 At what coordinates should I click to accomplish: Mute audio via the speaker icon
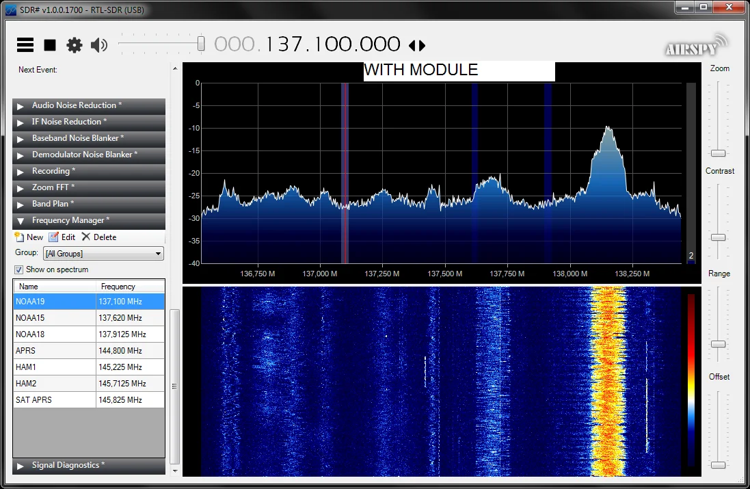coord(99,45)
